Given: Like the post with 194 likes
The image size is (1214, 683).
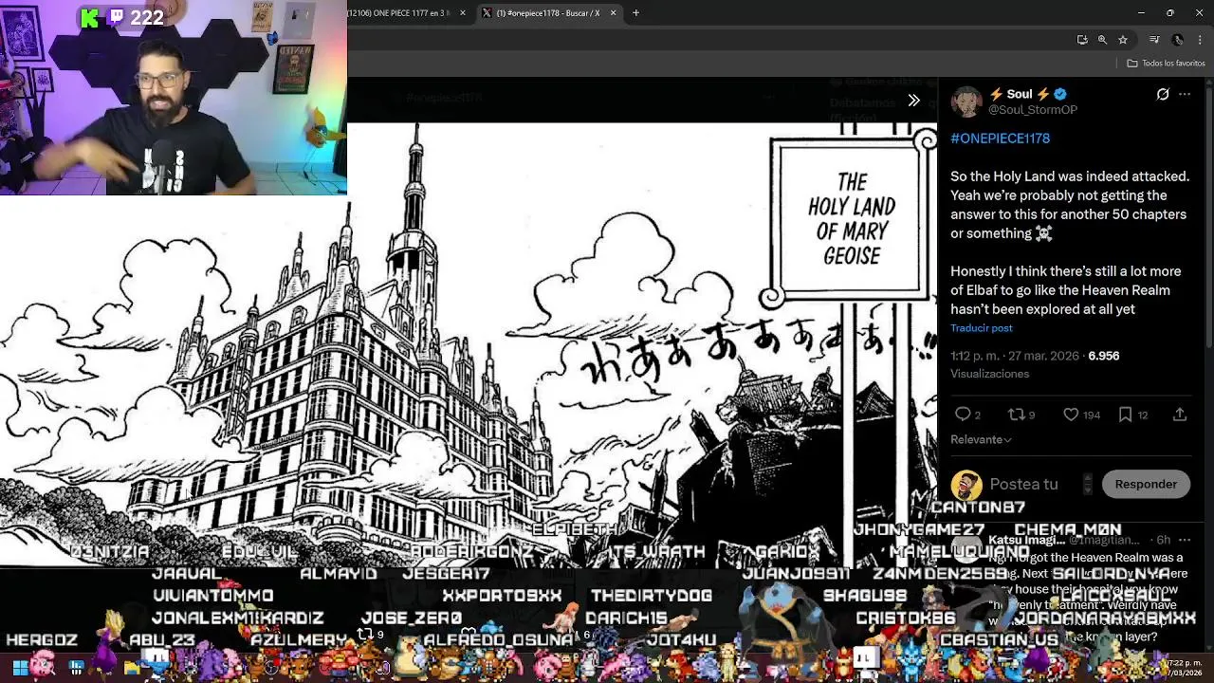Looking at the screenshot, I should (x=1071, y=415).
